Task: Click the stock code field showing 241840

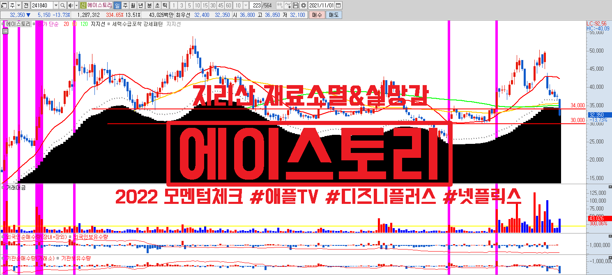Action: 42,5
